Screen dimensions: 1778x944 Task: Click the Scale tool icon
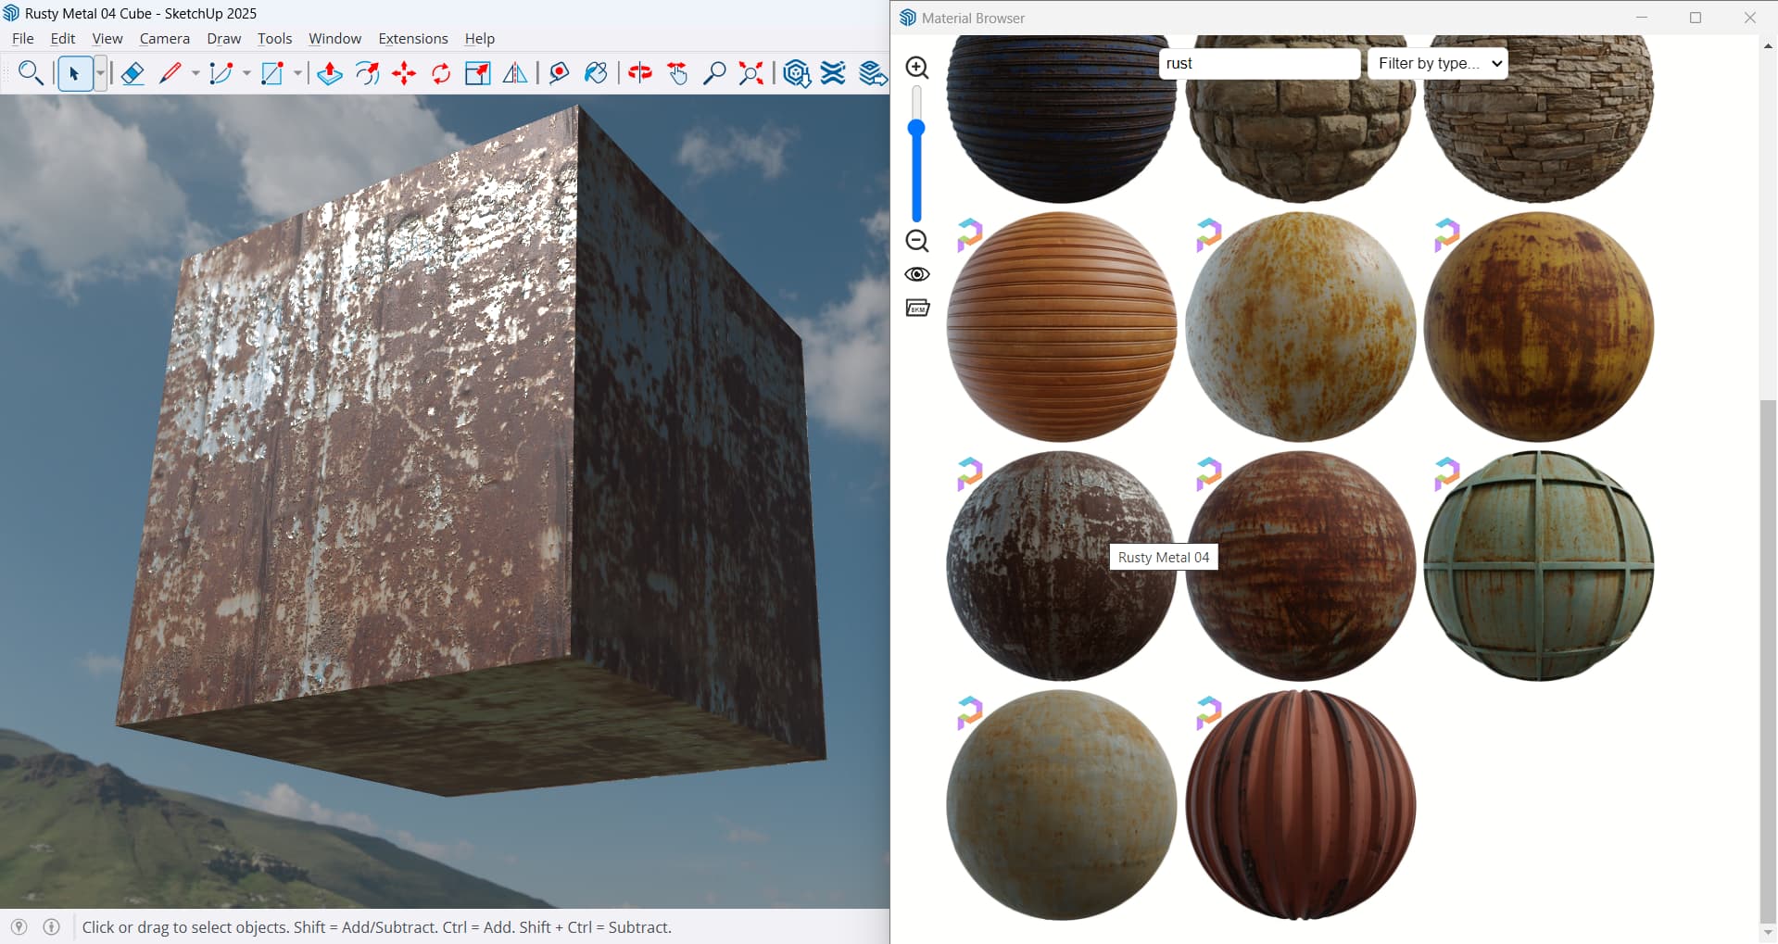(478, 73)
